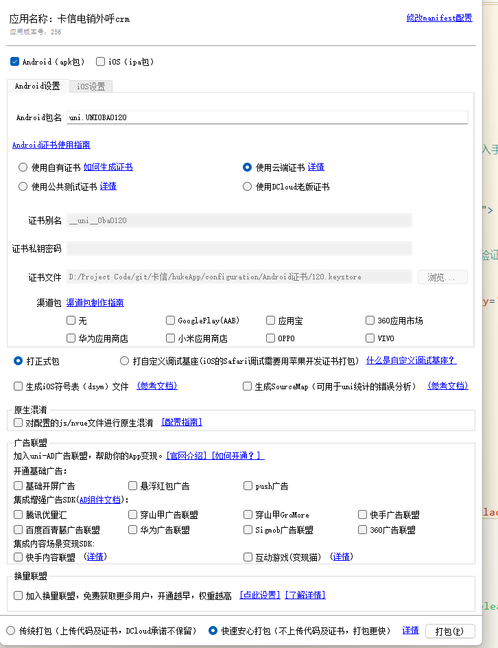Click the Android包名 input field
This screenshot has width=498, height=648.
click(x=267, y=117)
